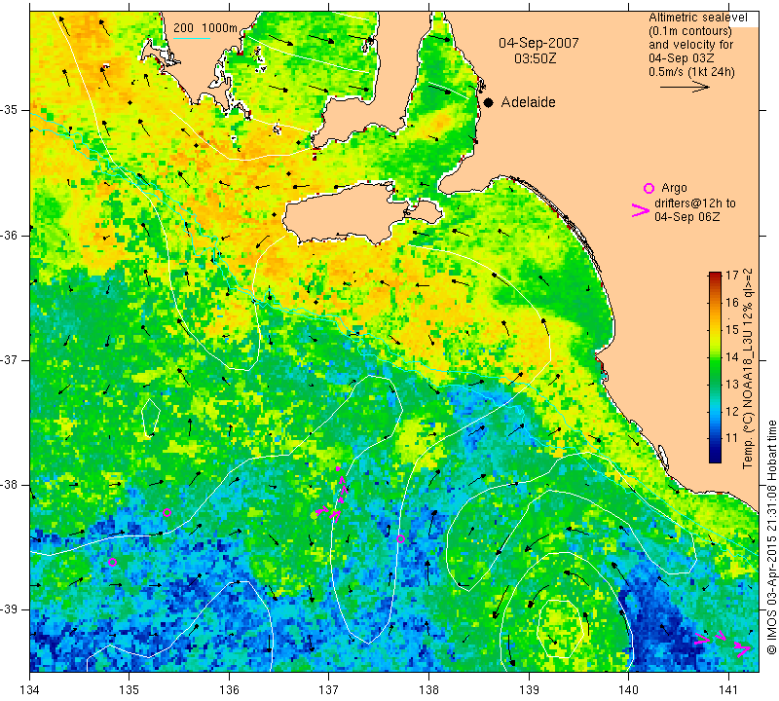The width and height of the screenshot is (779, 701).
Task: Click the 'Argo' legend label
Action: click(x=674, y=188)
